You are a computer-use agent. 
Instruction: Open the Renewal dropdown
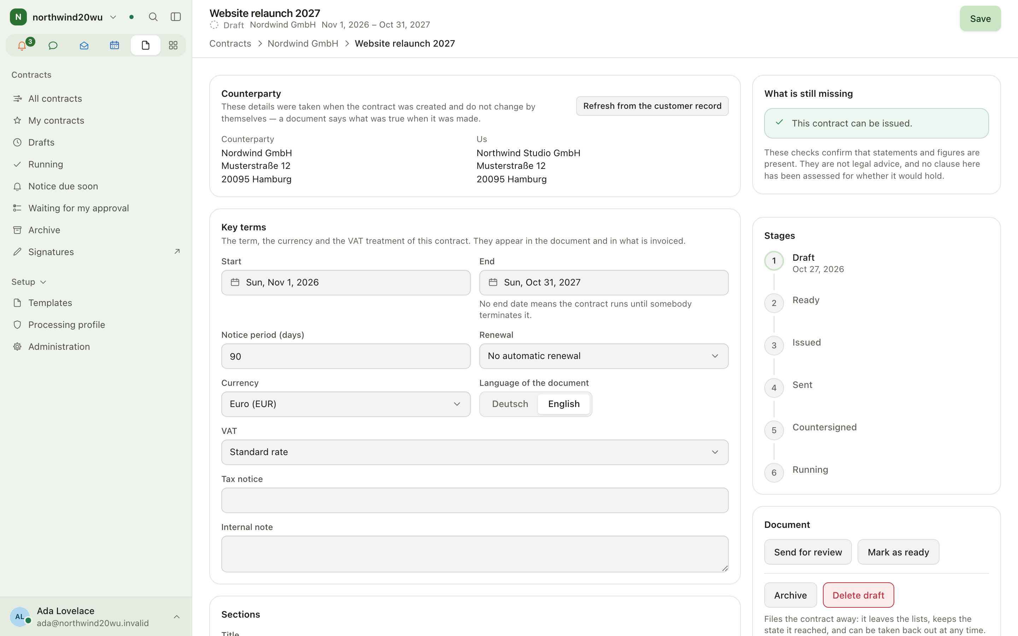[604, 356]
